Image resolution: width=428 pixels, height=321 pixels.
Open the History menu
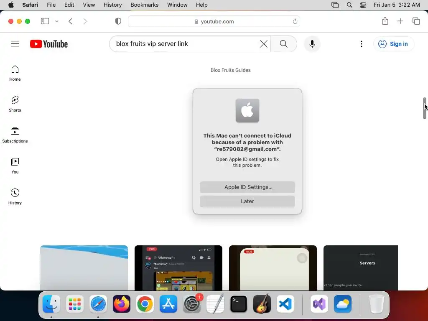click(x=112, y=5)
